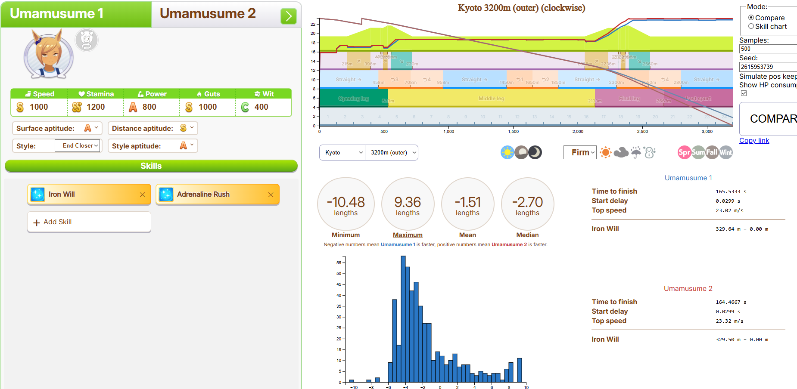Image resolution: width=797 pixels, height=389 pixels.
Task: Click the Umamusume 1 results heading
Action: tap(688, 178)
